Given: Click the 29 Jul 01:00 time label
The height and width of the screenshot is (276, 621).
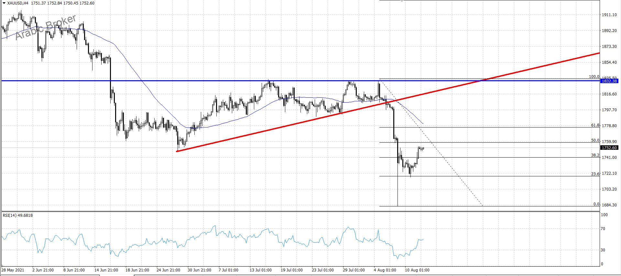Looking at the screenshot, I should click(x=354, y=270).
